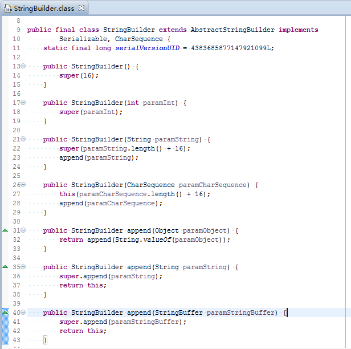The image size is (351, 349).
Task: Click valueOf on line 32
Action: pos(157,240)
